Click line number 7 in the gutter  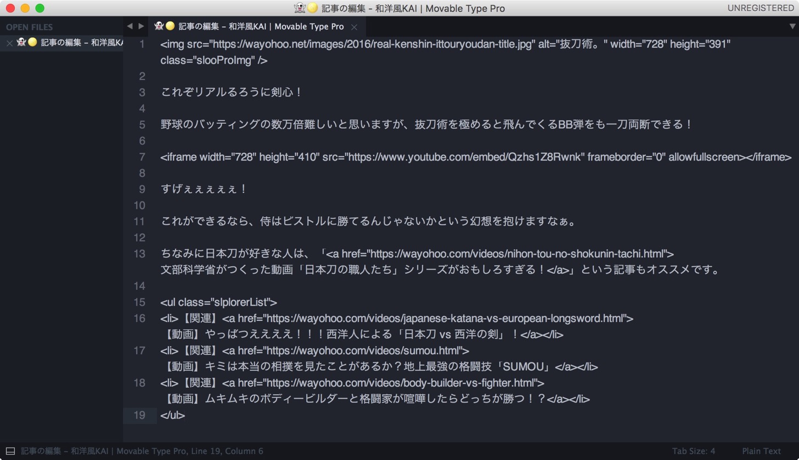142,157
